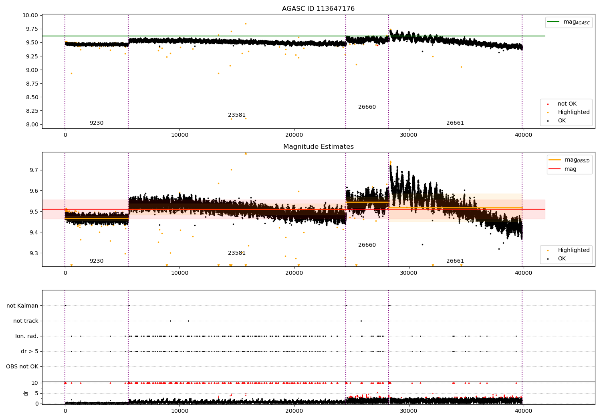601x420 pixels.
Task: Click the 'Magnitude Estimates' subplot title
Action: (318, 147)
